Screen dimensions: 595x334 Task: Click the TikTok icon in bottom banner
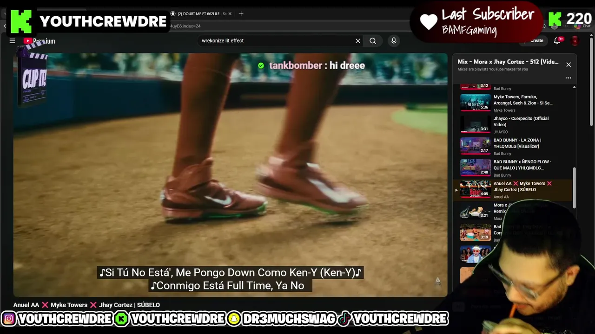tap(344, 319)
